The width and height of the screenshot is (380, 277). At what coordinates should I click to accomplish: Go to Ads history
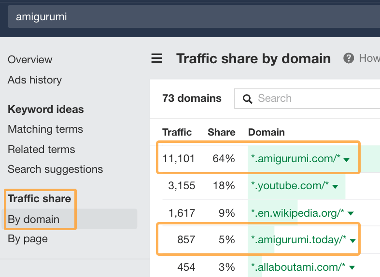tap(35, 80)
